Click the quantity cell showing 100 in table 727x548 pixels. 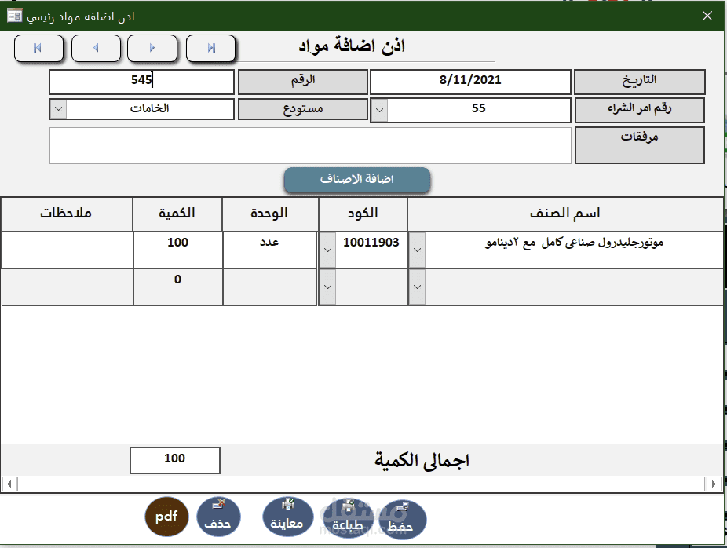click(178, 250)
